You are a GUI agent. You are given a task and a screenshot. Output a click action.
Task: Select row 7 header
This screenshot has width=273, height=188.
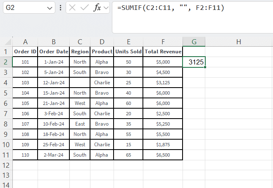click(x=6, y=114)
